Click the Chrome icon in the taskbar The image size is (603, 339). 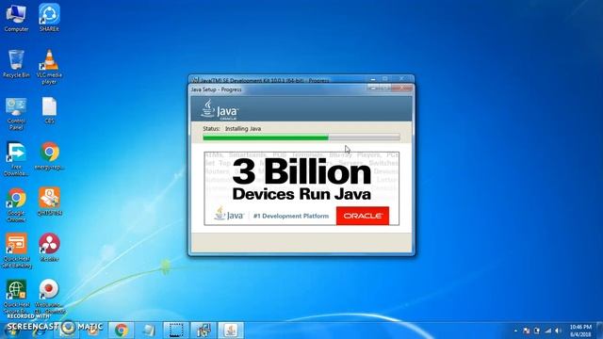(122, 330)
